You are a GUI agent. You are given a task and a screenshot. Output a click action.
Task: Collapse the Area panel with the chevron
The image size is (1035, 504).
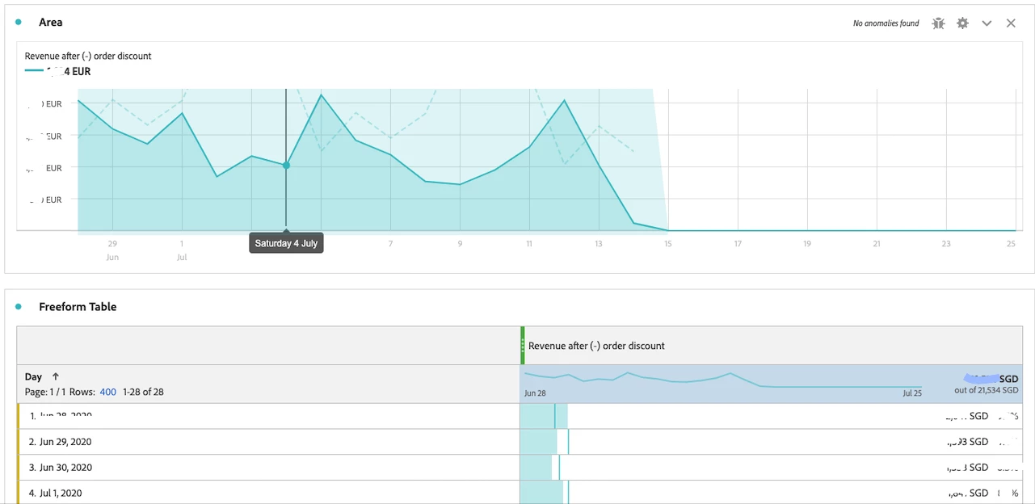(x=987, y=23)
